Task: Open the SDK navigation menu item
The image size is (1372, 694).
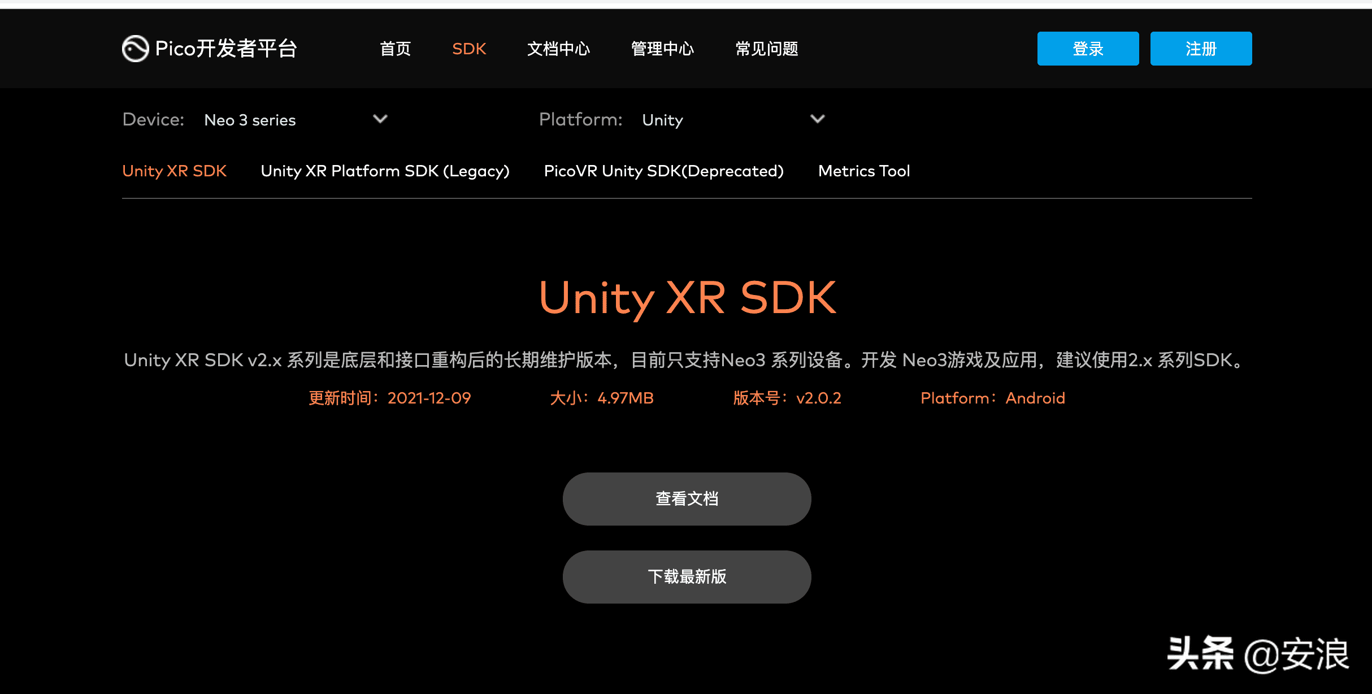Action: 469,48
